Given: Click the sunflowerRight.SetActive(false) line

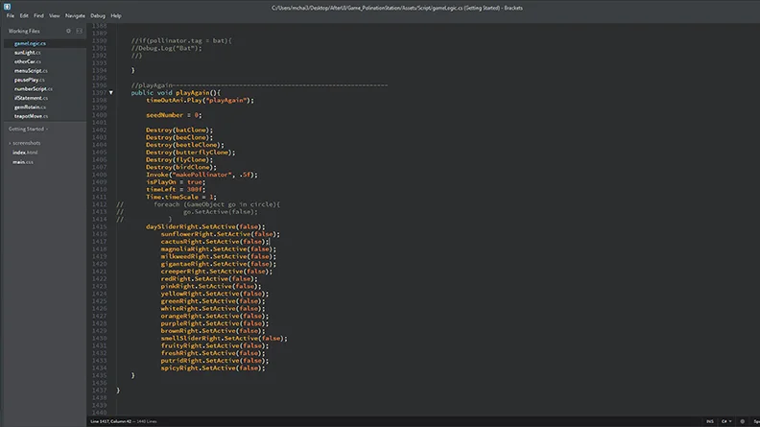Looking at the screenshot, I should pyautogui.click(x=221, y=234).
